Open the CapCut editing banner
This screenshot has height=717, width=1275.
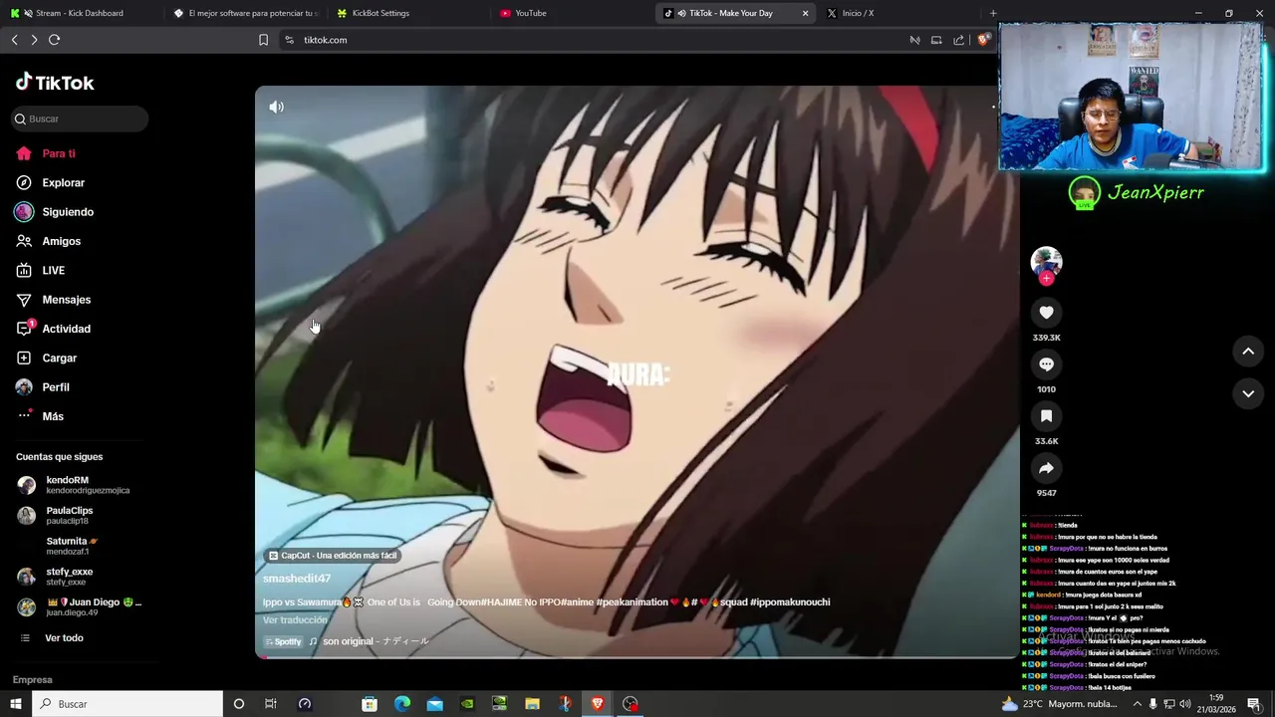click(333, 556)
